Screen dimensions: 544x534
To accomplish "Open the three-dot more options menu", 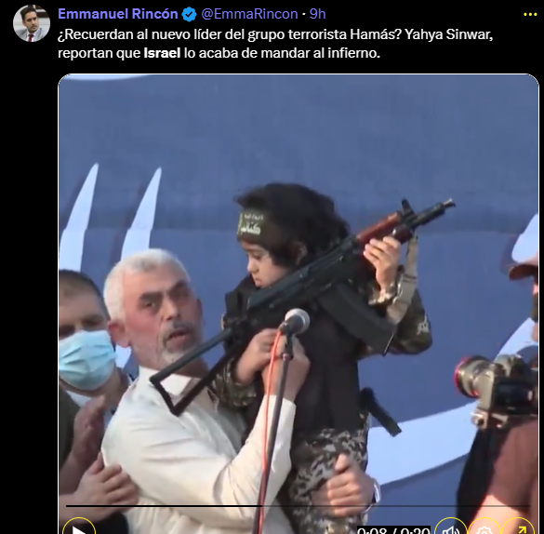I will click(530, 15).
